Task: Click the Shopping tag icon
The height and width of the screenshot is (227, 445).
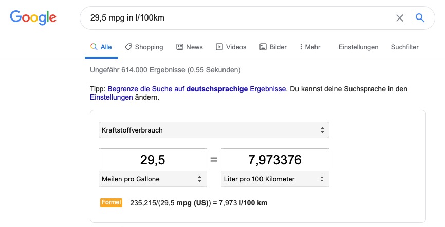Action: 128,47
